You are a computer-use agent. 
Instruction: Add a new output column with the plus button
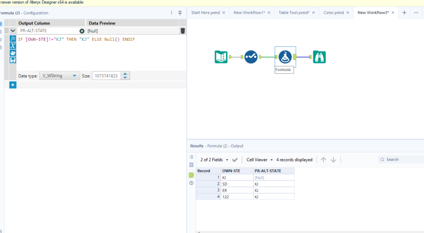[13, 85]
